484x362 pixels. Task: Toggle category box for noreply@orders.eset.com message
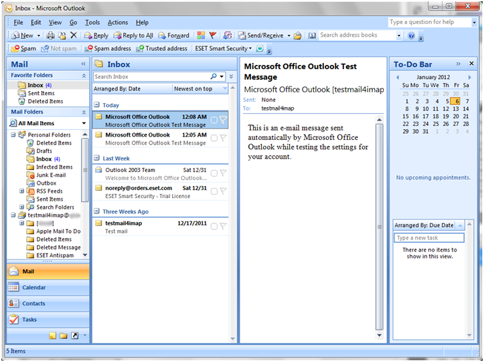214,191
